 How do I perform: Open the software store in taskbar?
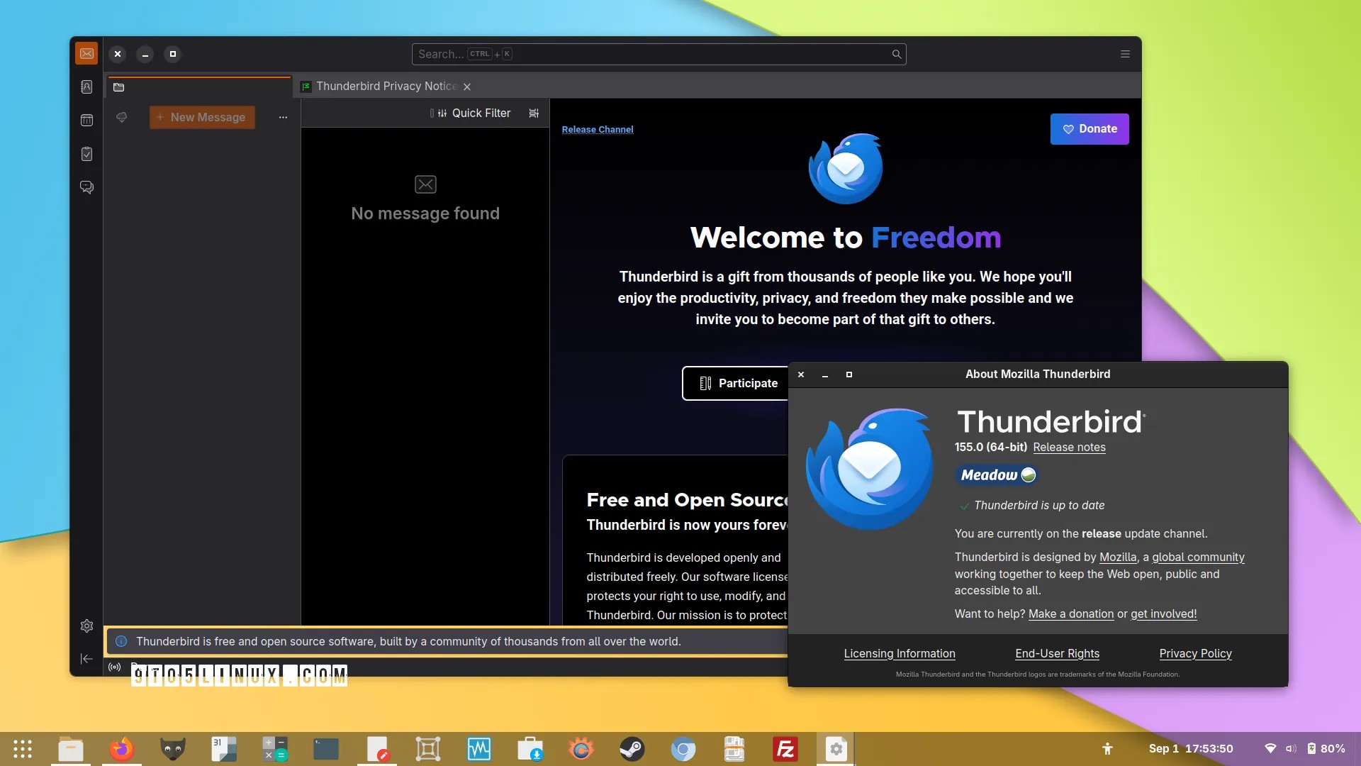pos(530,749)
